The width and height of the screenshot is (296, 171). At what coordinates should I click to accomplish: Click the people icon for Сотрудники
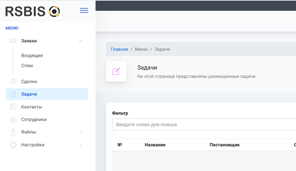[x=13, y=119]
